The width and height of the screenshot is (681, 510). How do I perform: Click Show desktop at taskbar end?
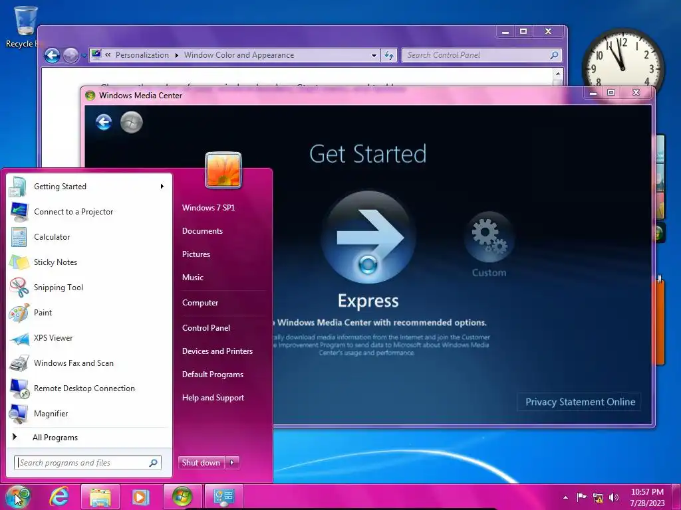click(676, 497)
